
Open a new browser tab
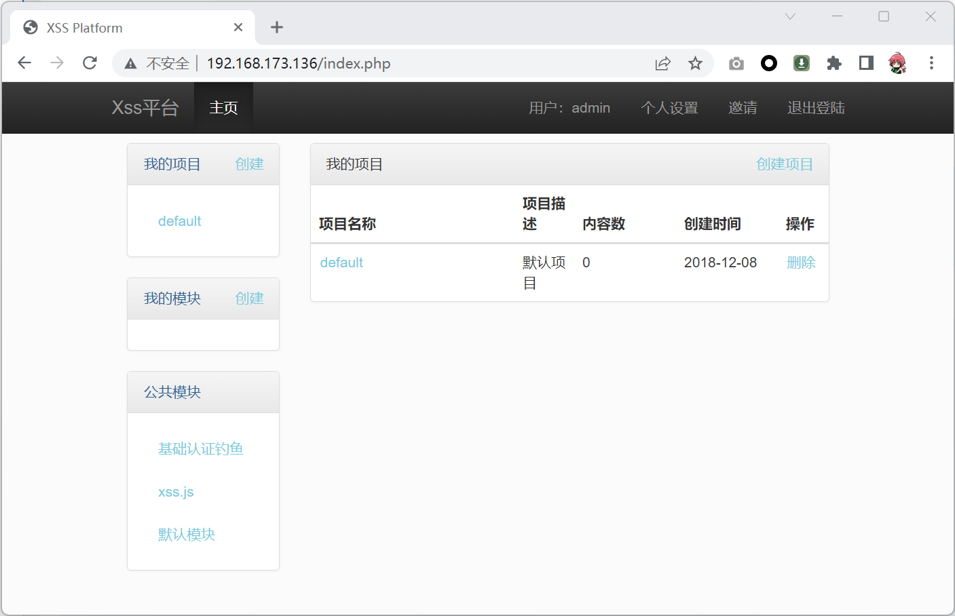point(277,27)
